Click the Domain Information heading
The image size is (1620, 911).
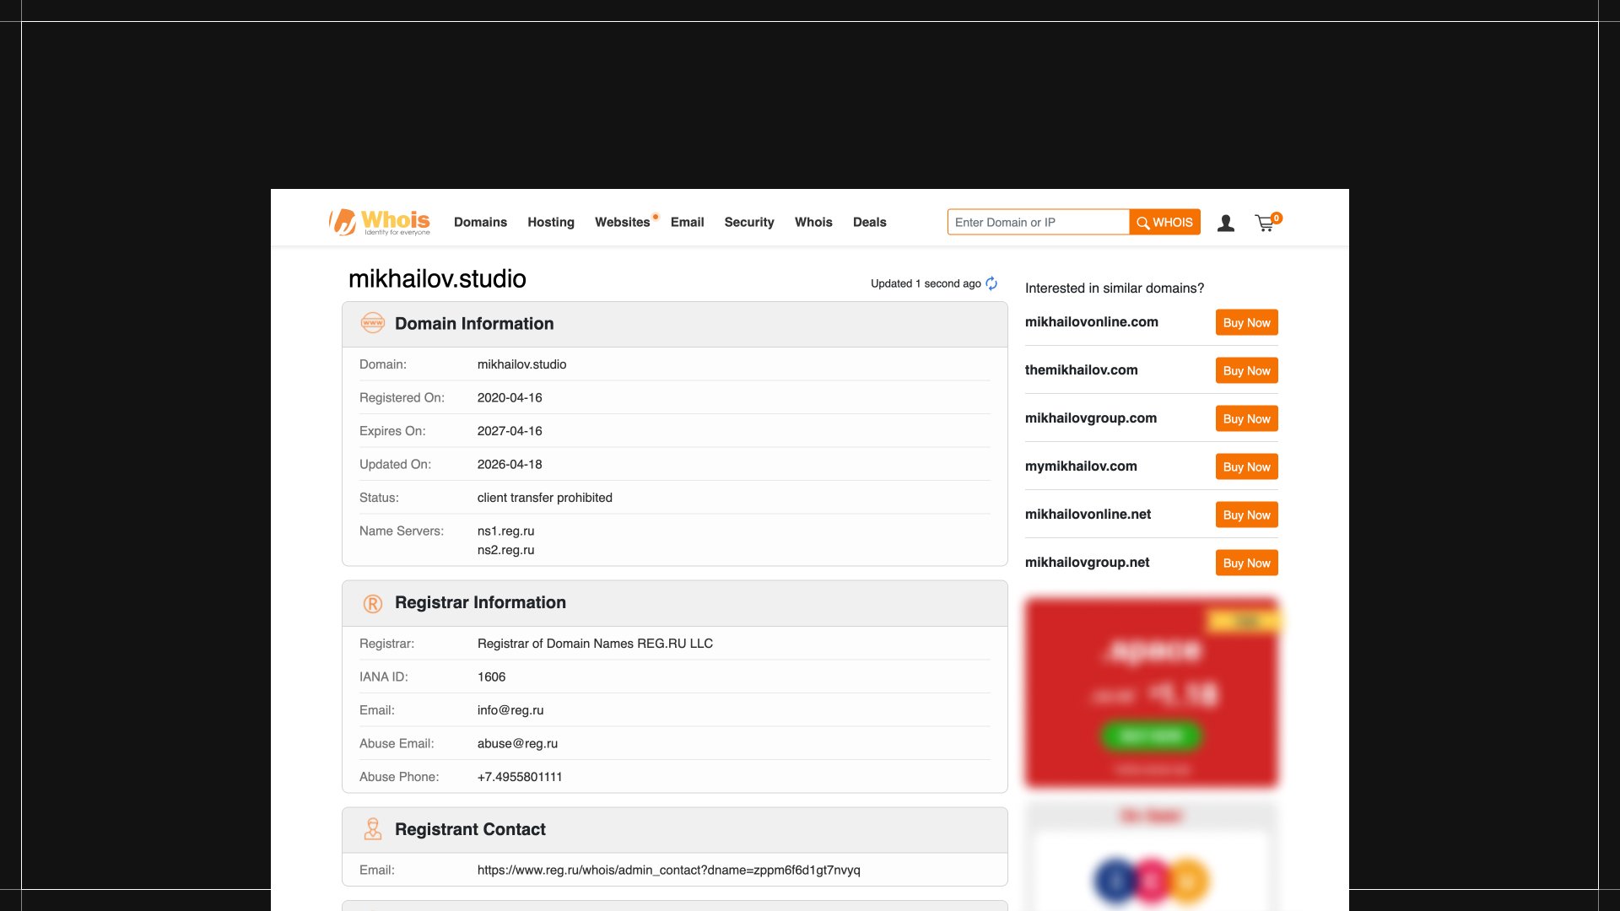coord(474,324)
